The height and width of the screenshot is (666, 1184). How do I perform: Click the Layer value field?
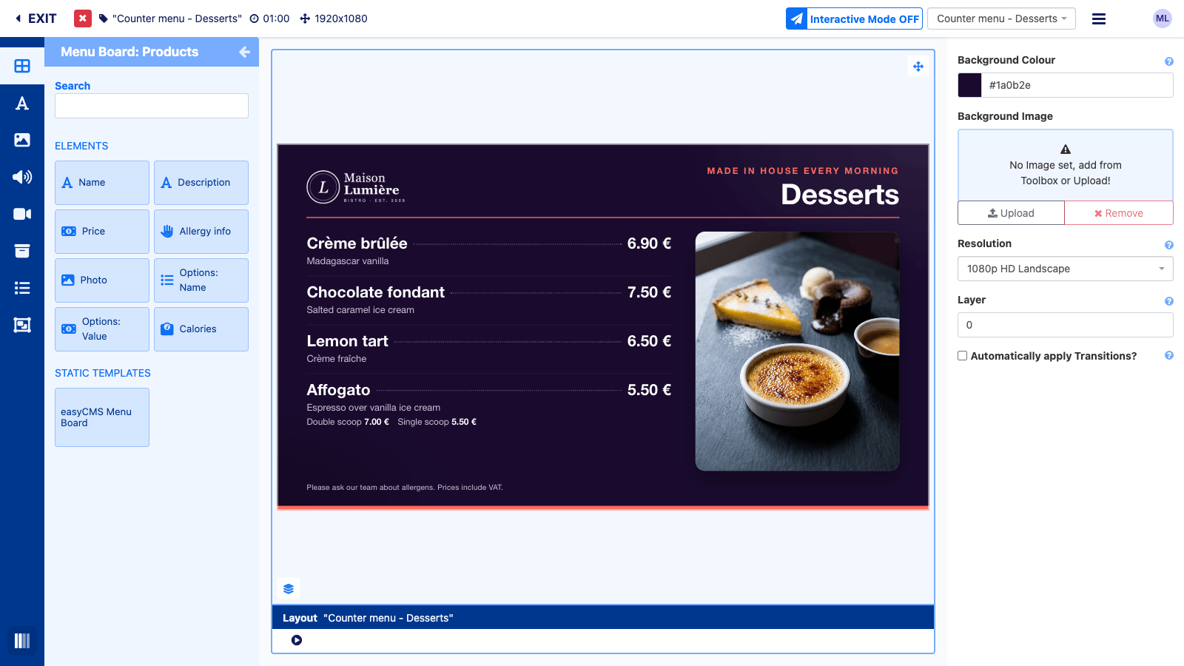[x=1066, y=325]
